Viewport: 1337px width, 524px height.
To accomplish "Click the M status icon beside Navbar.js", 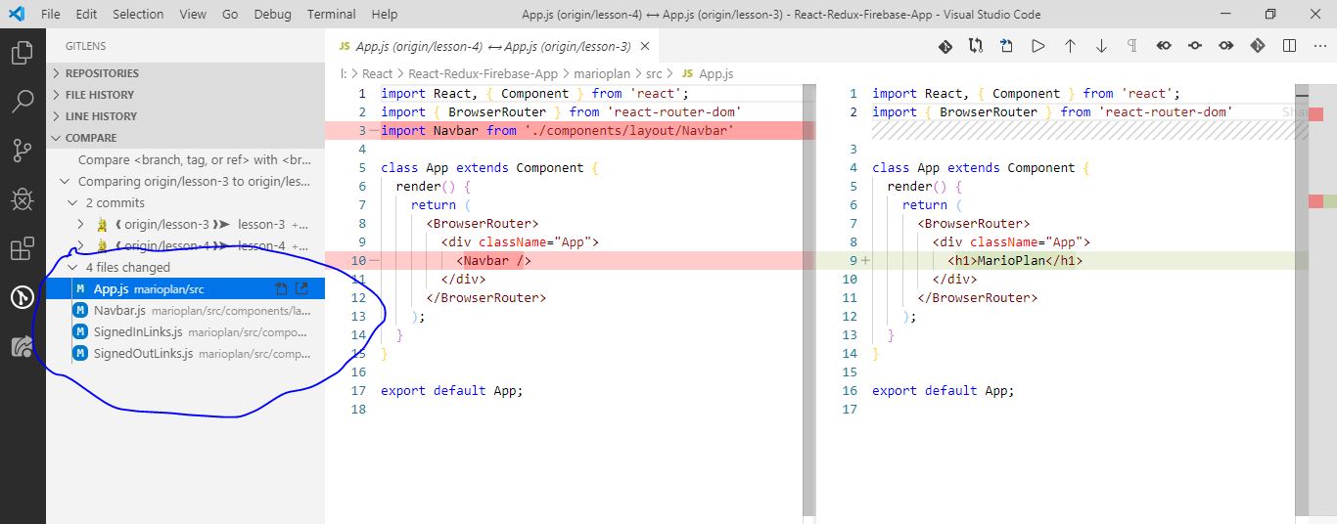I will click(x=80, y=310).
